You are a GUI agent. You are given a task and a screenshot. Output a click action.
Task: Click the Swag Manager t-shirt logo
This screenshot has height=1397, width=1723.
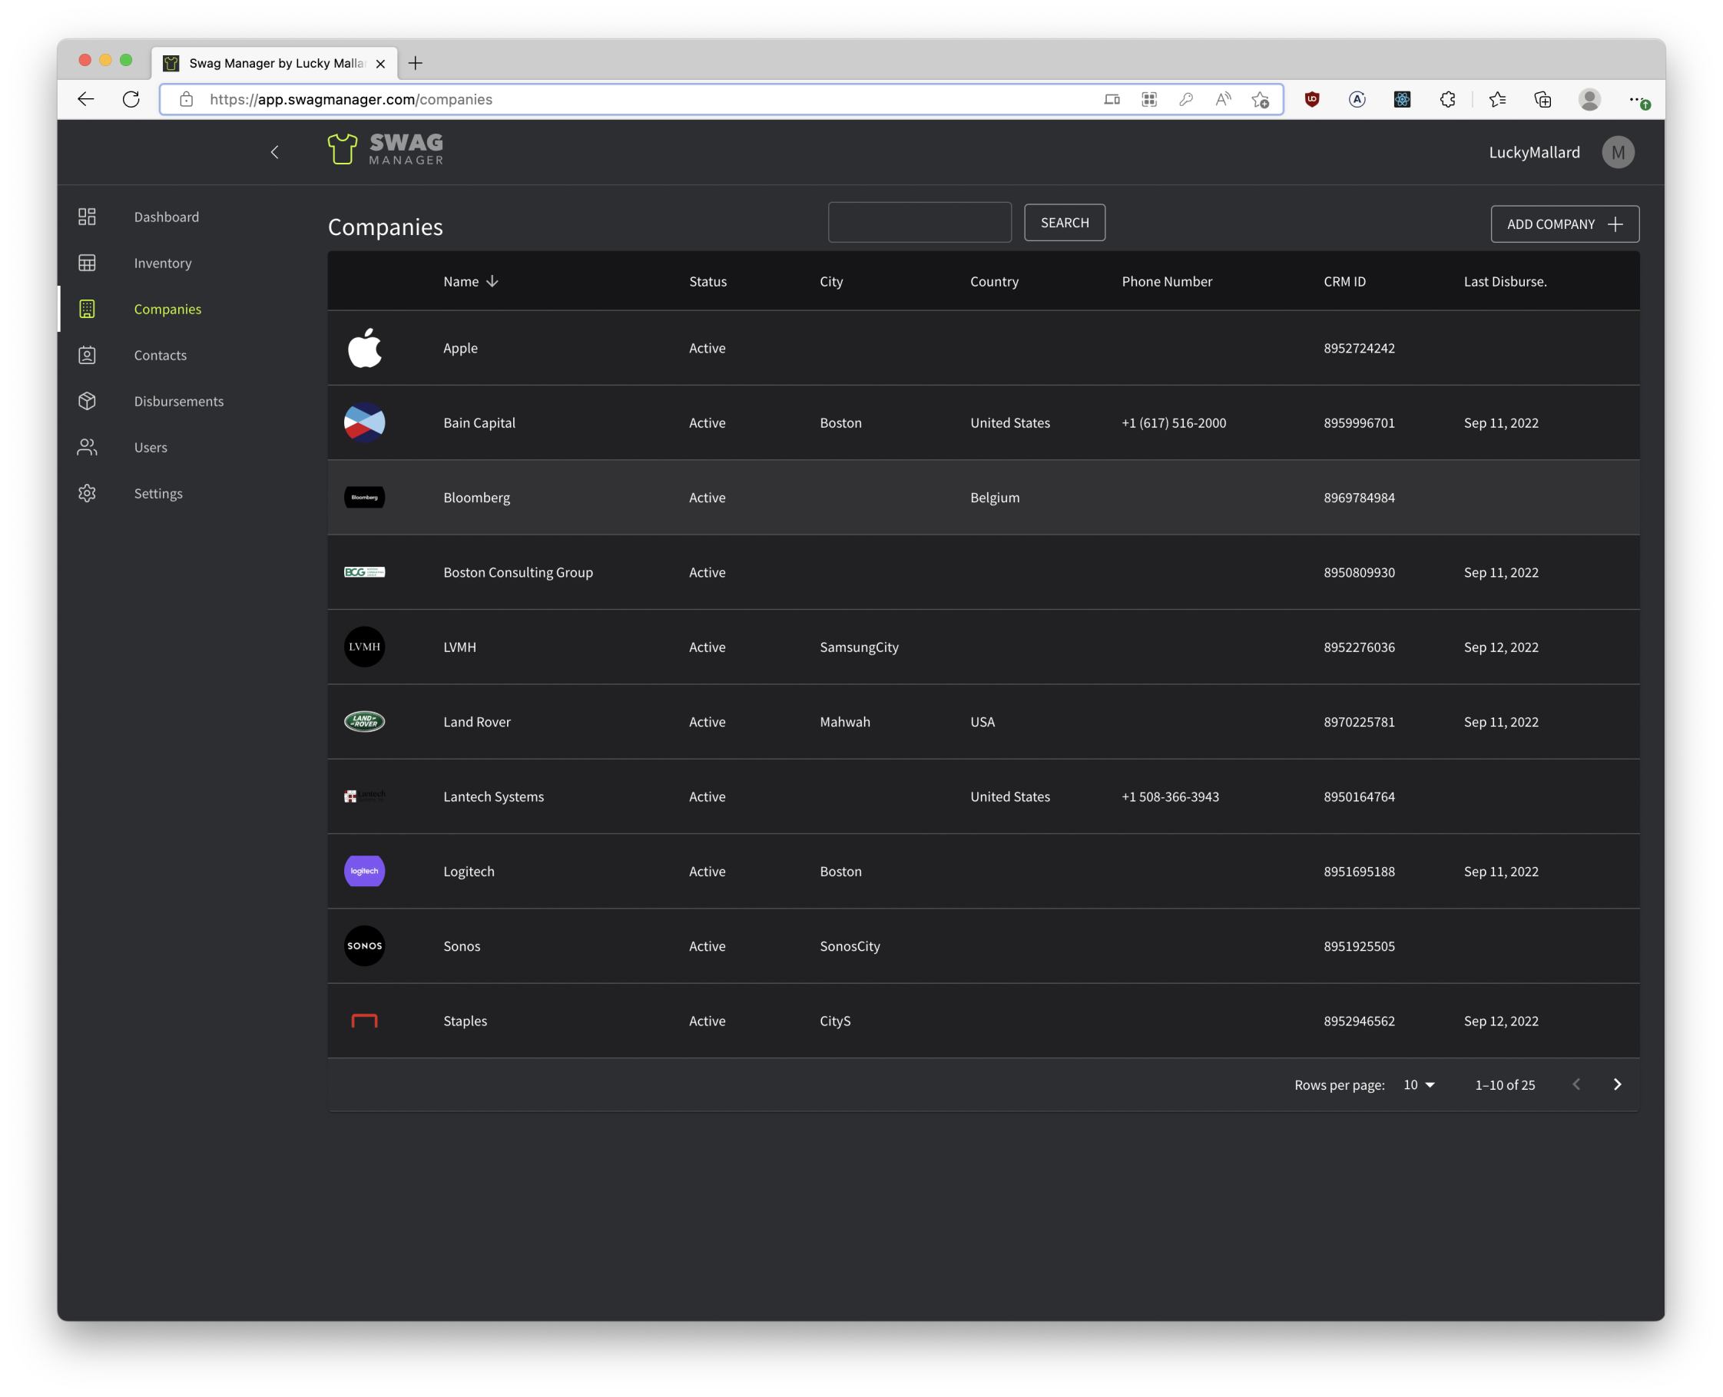[x=342, y=150]
